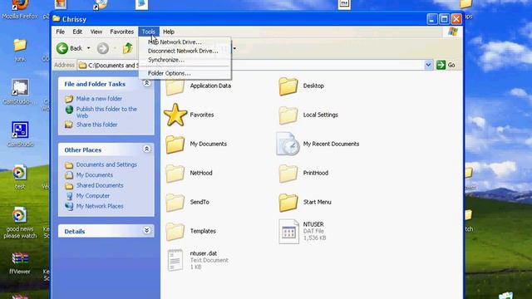This screenshot has height=299, width=532.
Task: Click Make a new folder link
Action: click(x=99, y=99)
